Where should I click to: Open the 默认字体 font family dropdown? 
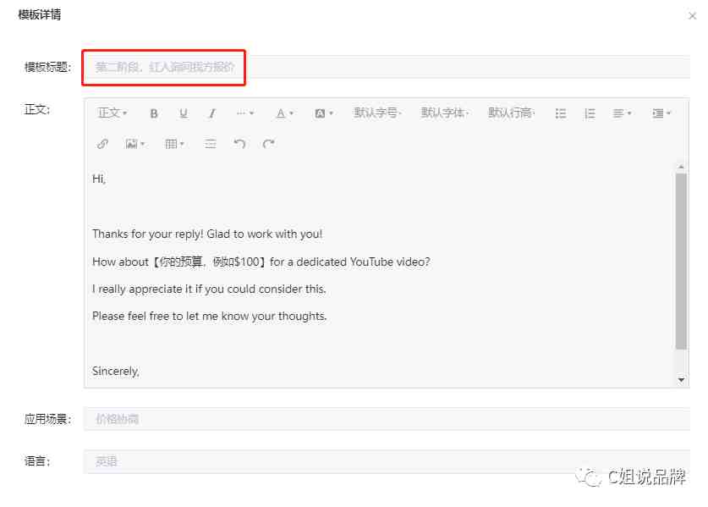445,113
